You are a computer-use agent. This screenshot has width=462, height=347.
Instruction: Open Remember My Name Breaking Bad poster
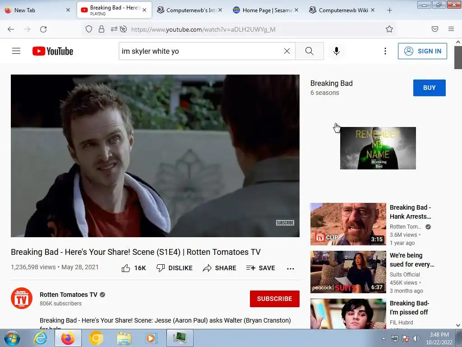(x=378, y=148)
